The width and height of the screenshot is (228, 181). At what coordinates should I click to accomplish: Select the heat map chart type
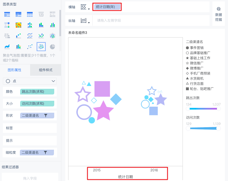[18, 25]
